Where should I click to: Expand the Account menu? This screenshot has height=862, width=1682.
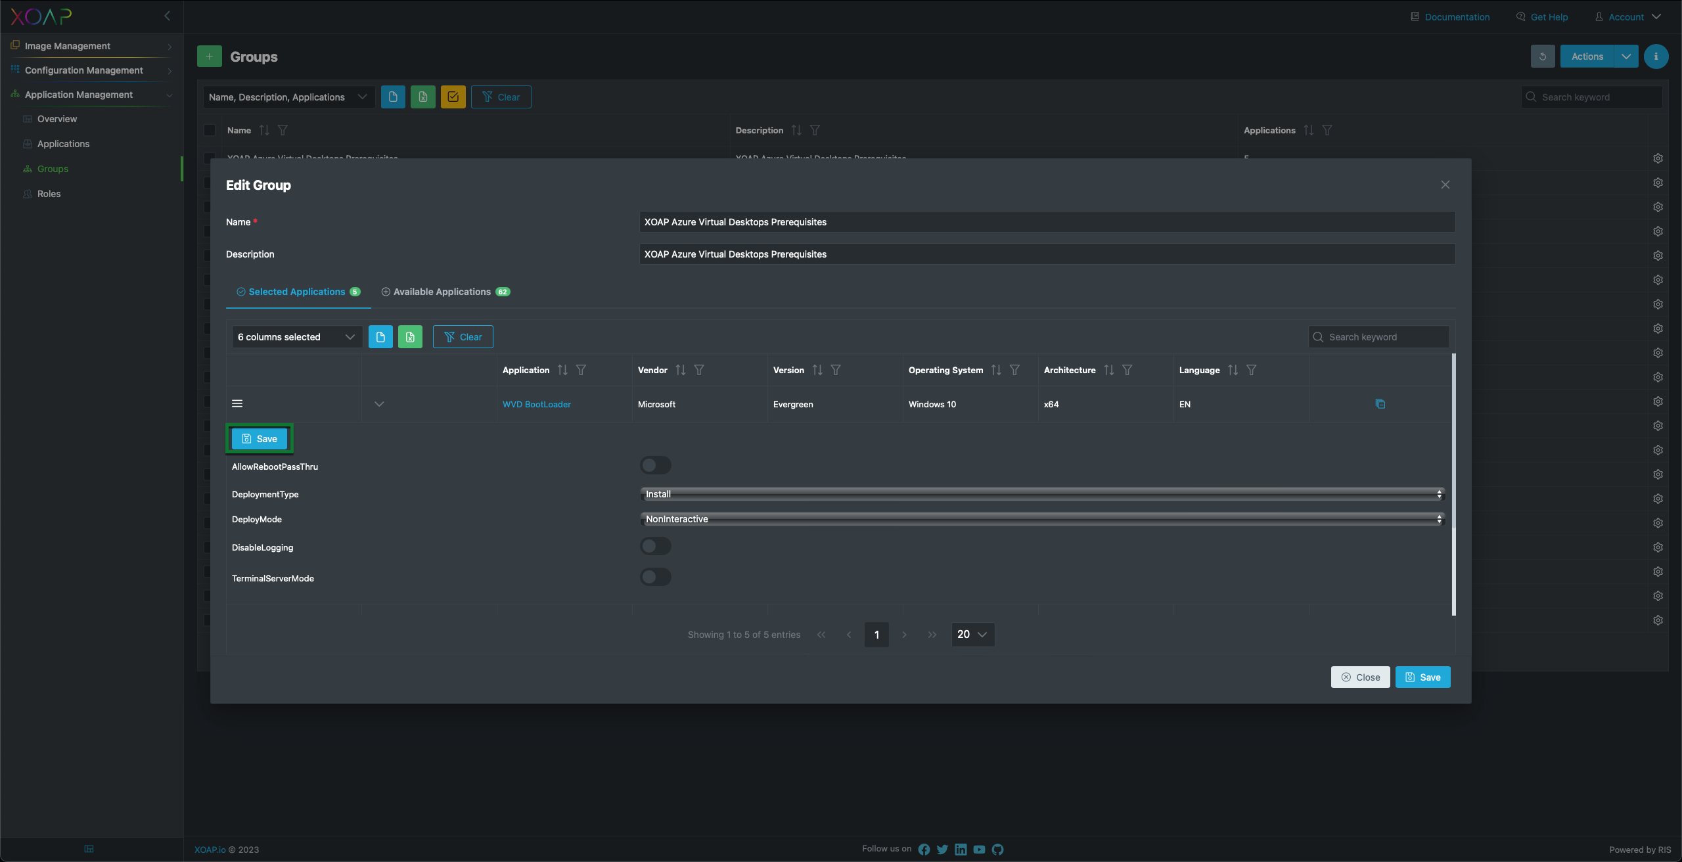[1628, 16]
